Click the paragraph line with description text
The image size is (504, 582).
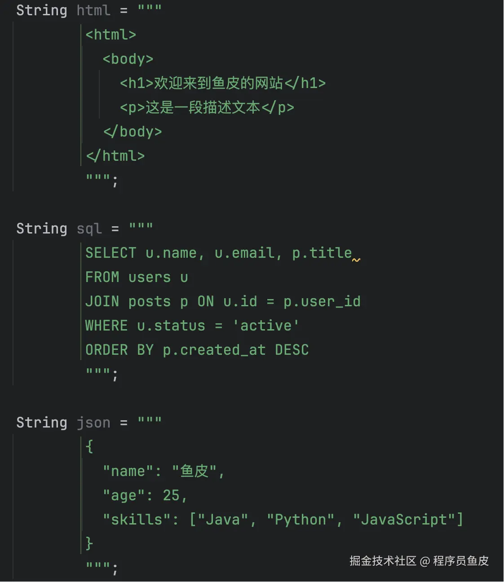pyautogui.click(x=207, y=107)
